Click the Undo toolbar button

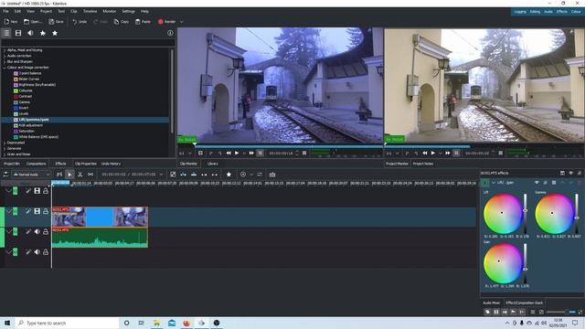click(80, 22)
